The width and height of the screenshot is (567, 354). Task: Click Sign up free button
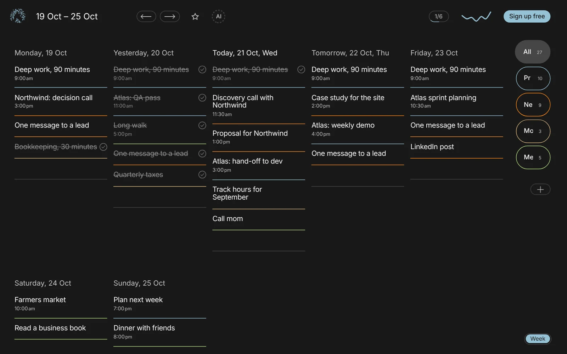(527, 16)
